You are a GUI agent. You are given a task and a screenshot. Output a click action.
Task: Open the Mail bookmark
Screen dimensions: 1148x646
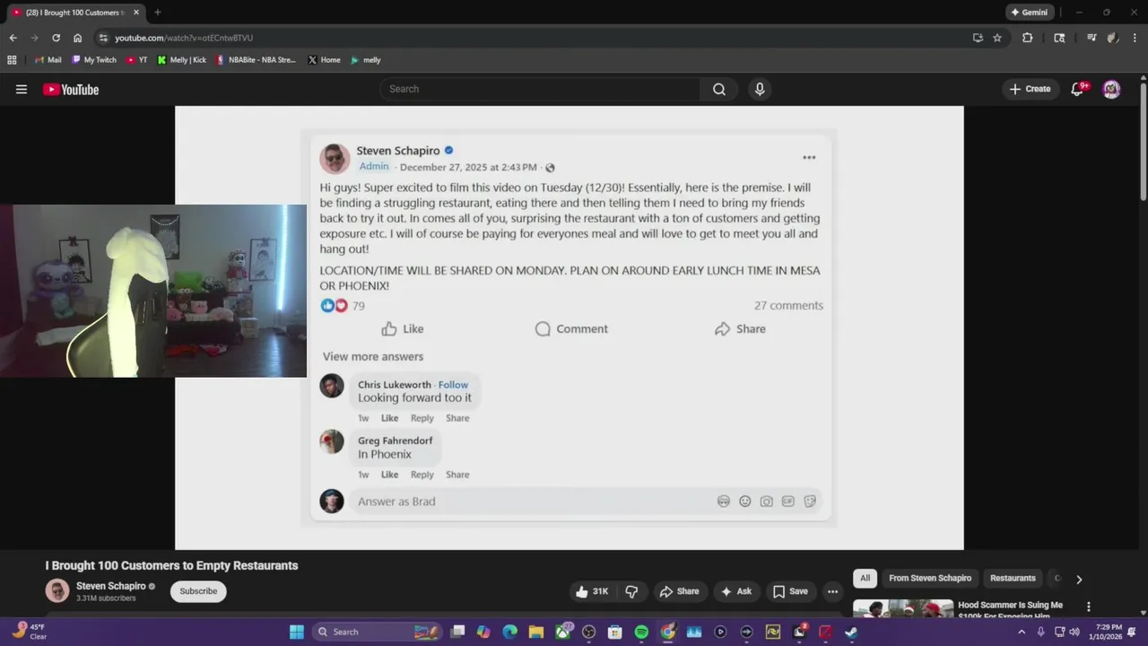pyautogui.click(x=47, y=60)
